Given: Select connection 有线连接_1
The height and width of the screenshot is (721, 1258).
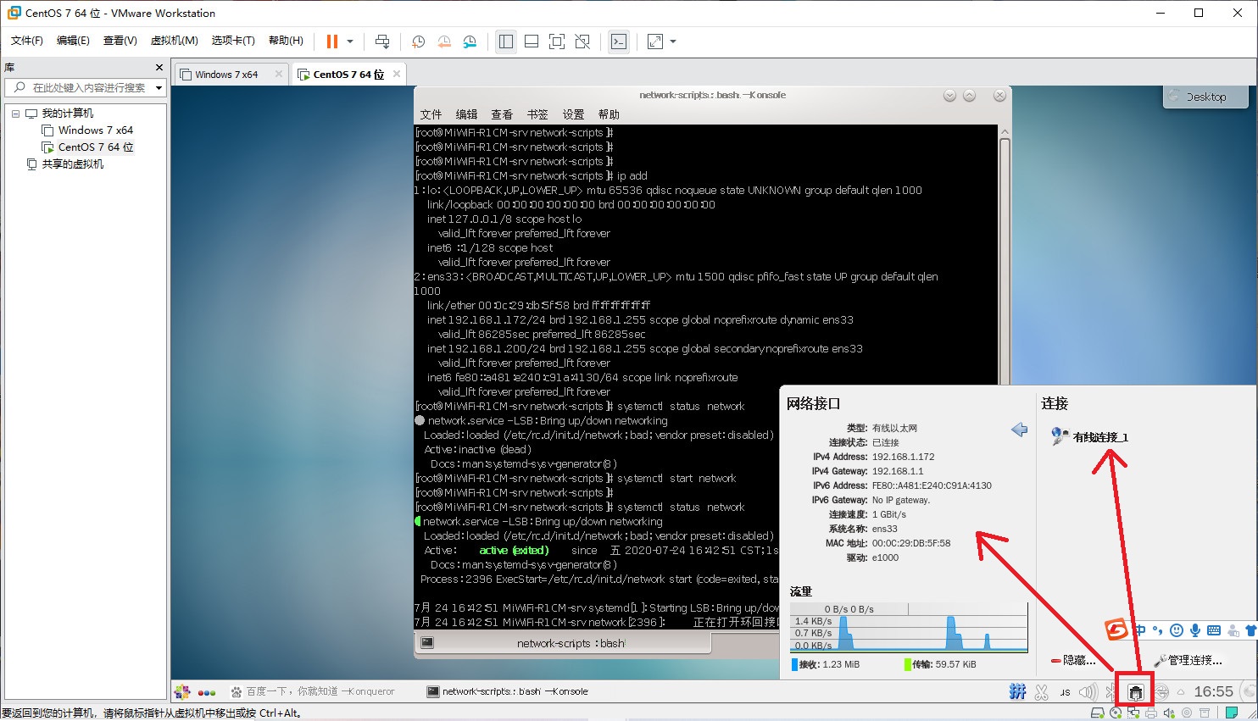Looking at the screenshot, I should (x=1090, y=437).
